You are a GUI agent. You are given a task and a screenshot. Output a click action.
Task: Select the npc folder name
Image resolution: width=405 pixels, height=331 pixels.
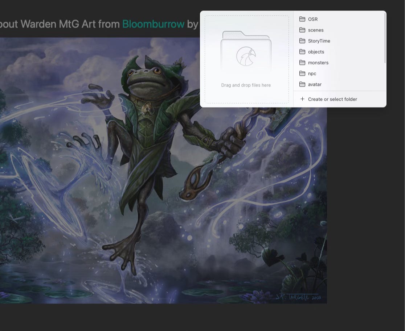tap(312, 74)
